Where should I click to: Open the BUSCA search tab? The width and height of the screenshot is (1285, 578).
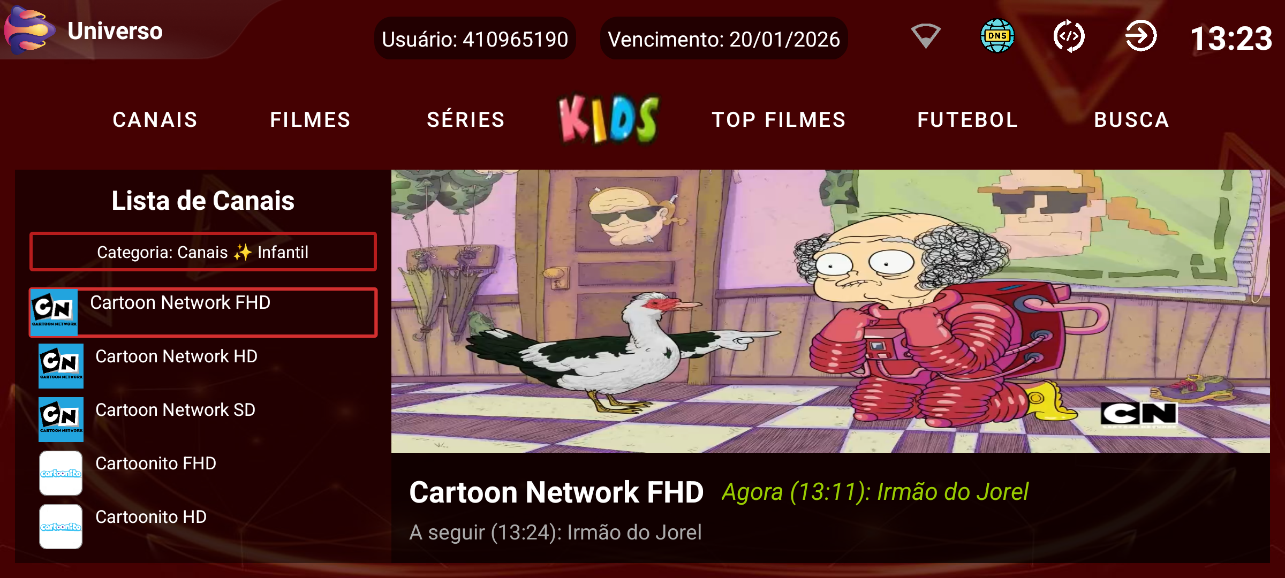pyautogui.click(x=1132, y=120)
